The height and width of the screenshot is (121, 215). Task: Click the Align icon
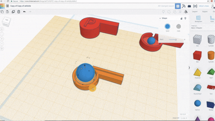pos(180,12)
